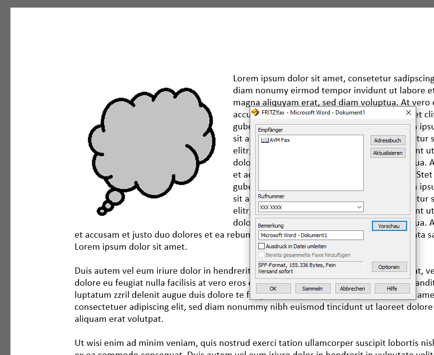This screenshot has width=434, height=355.
Task: Confirm the fax with OK
Action: coord(273,288)
